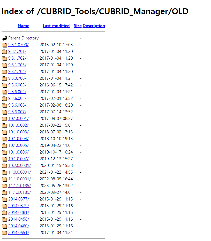Image resolution: width=211 pixels, height=241 pixels.
Task: Open the 10.1.0.002/ directory link
Action: [18, 125]
